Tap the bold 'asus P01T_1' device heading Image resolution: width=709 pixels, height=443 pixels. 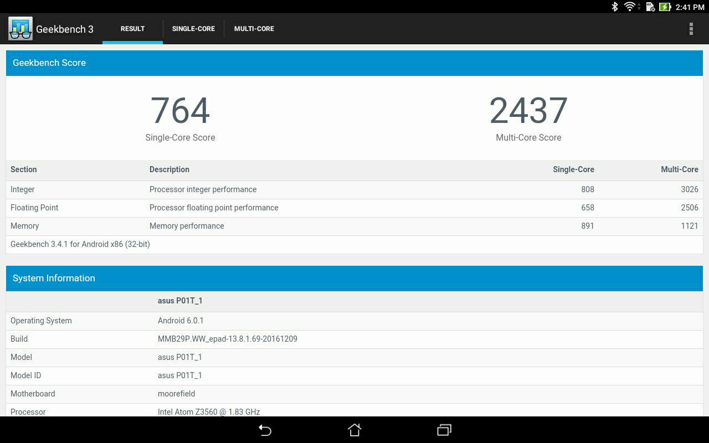click(x=180, y=301)
